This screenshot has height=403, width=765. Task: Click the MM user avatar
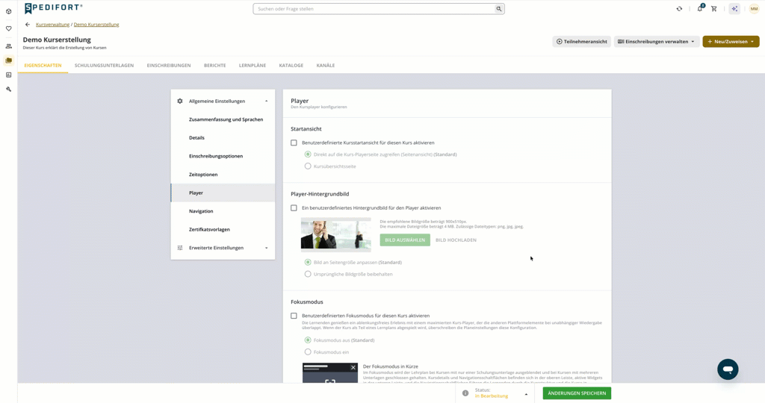[754, 9]
